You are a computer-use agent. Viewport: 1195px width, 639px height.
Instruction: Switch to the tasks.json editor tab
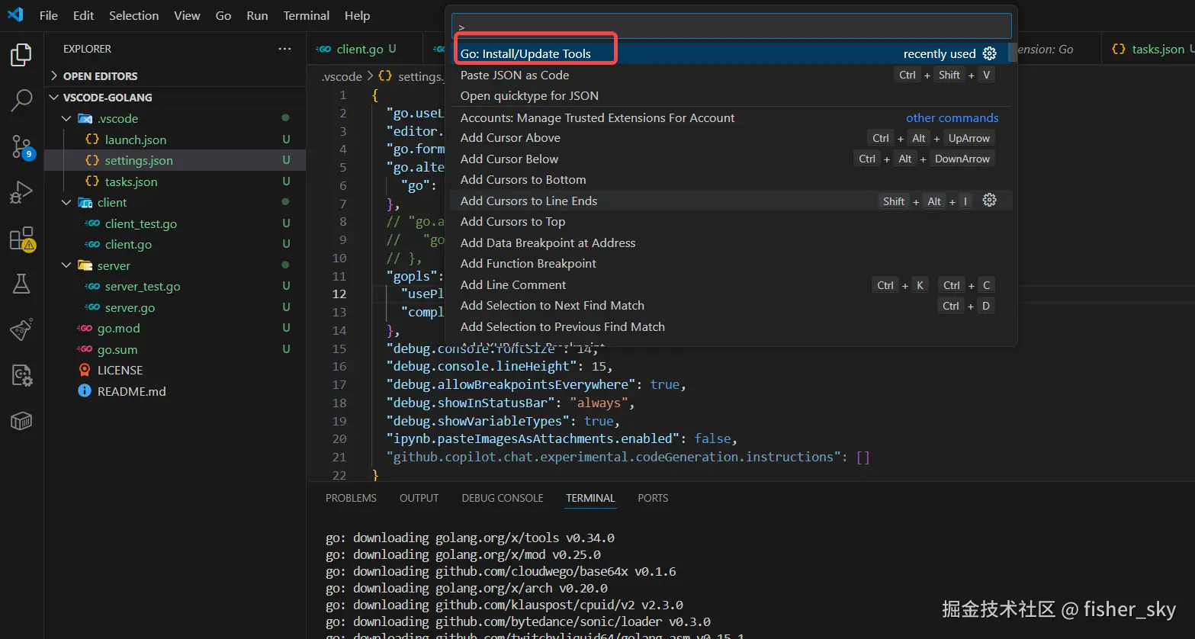1150,49
